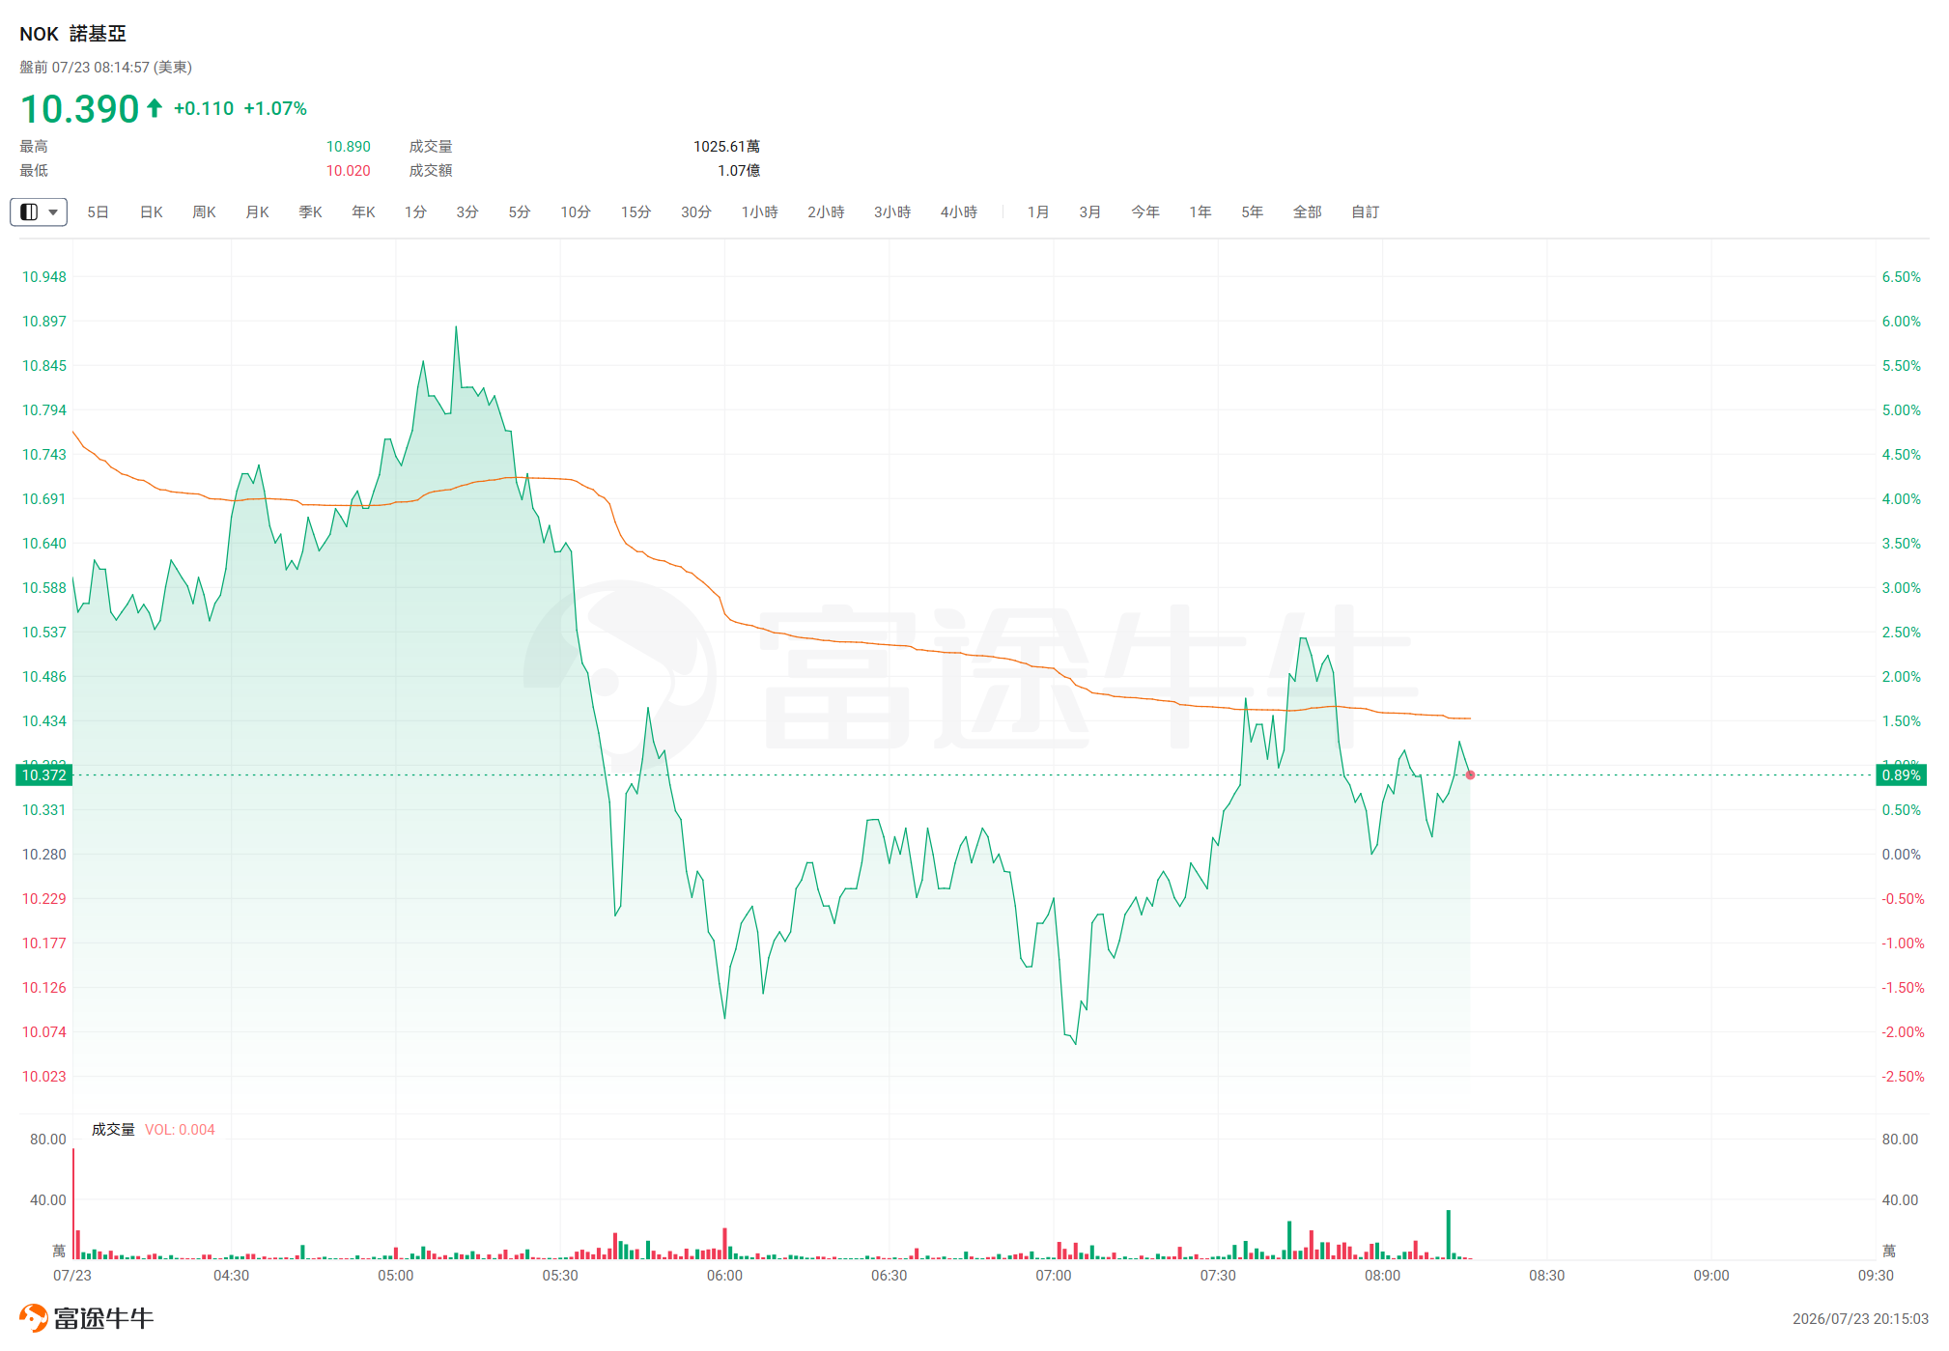The height and width of the screenshot is (1351, 1949).
Task: Click the red latest-price dot on chart
Action: coord(1470,774)
